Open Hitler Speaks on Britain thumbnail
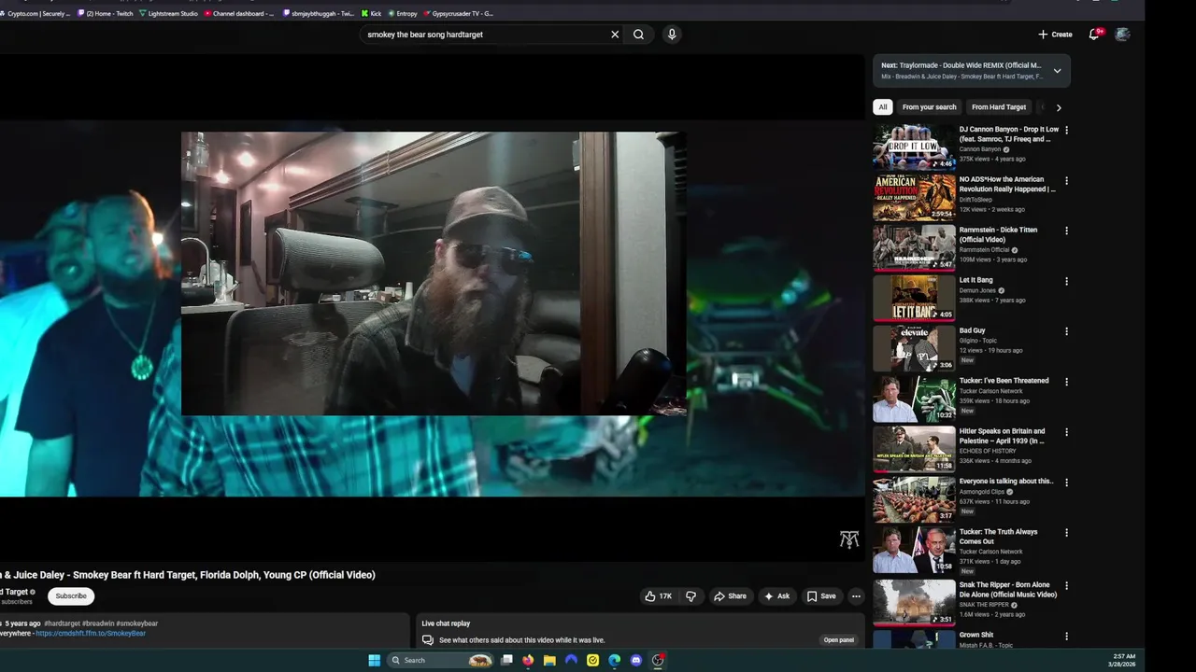The width and height of the screenshot is (1196, 672). coord(914,449)
